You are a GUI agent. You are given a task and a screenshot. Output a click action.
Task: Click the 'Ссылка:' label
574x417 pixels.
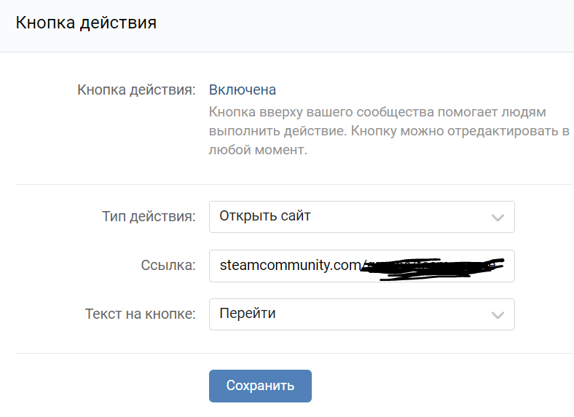168,265
